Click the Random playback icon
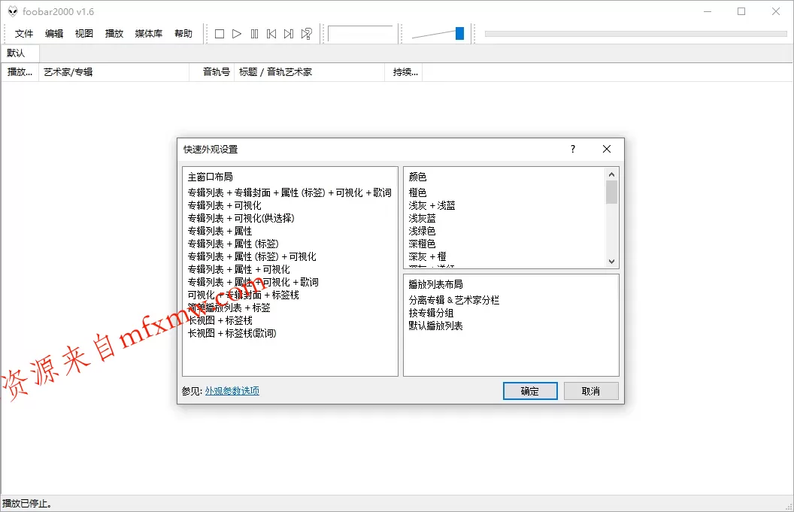 (x=306, y=34)
